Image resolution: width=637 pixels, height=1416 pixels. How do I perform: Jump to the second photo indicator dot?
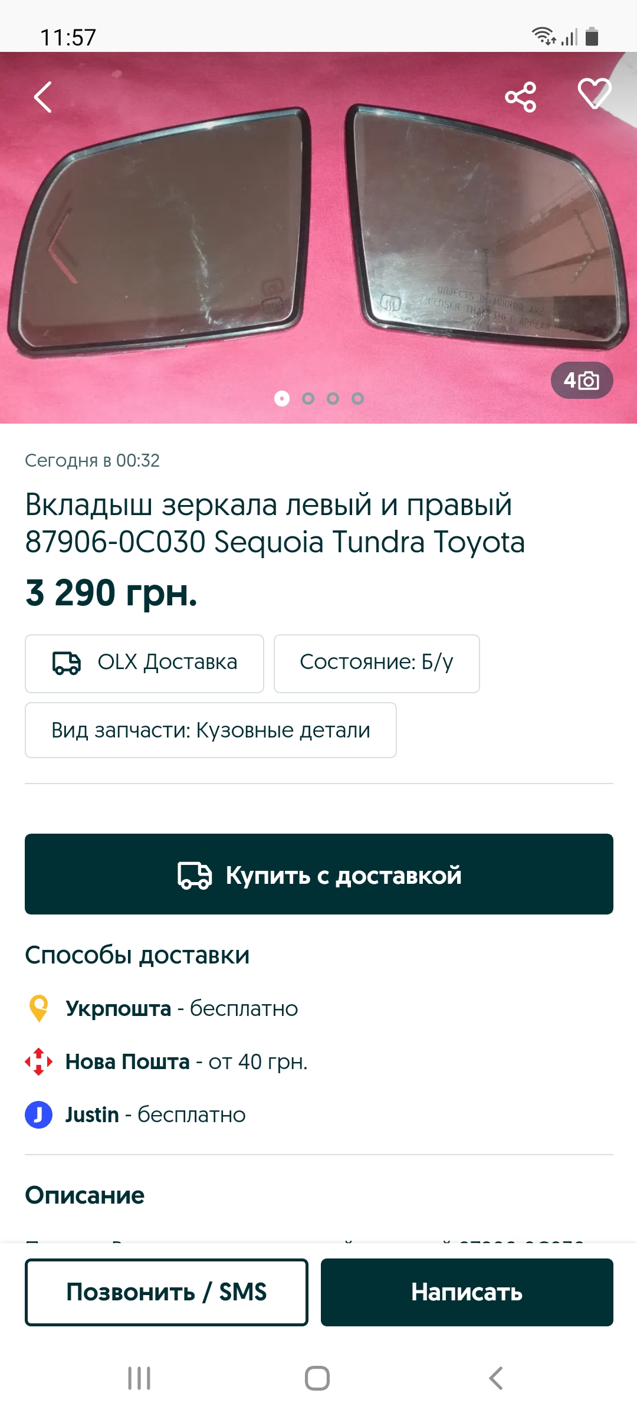pyautogui.click(x=308, y=399)
